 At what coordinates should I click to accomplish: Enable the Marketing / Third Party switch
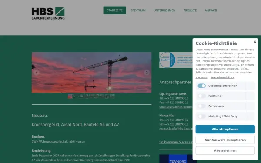[201, 116]
